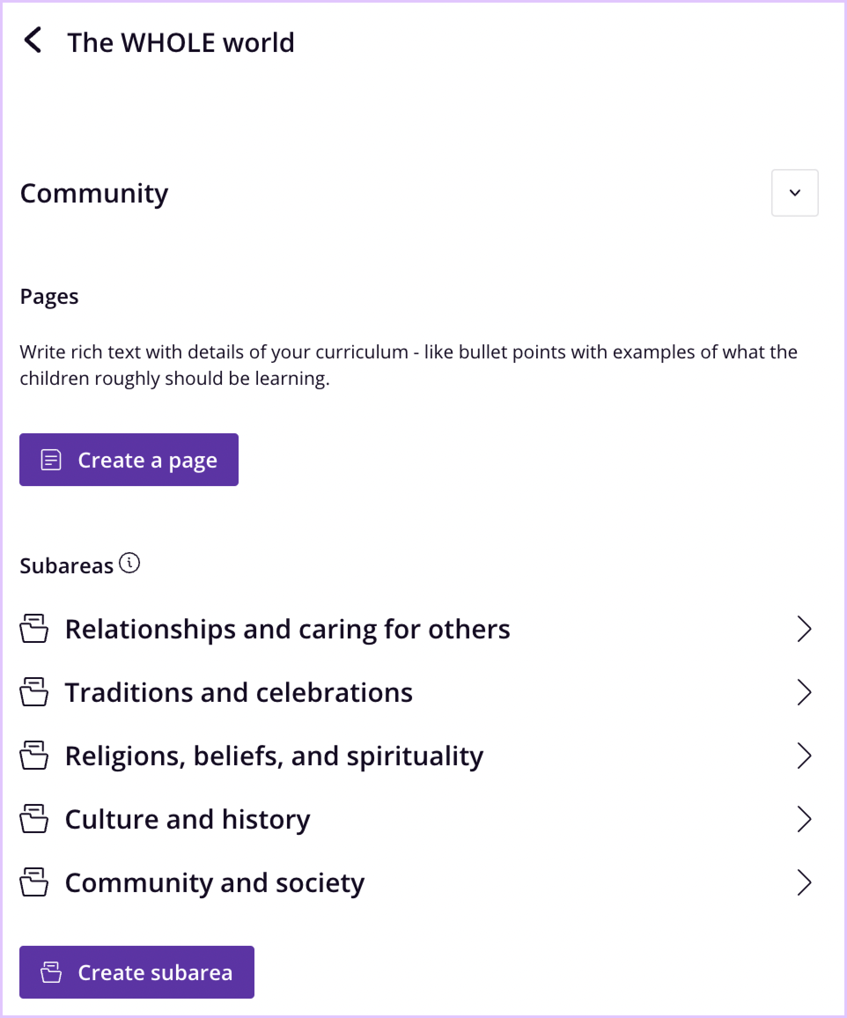The width and height of the screenshot is (847, 1018).
Task: Open the 'Culture and history' subarea row
Action: pos(188,819)
